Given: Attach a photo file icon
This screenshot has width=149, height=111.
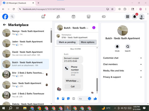Looking at the screenshot, I should tap(63, 99).
